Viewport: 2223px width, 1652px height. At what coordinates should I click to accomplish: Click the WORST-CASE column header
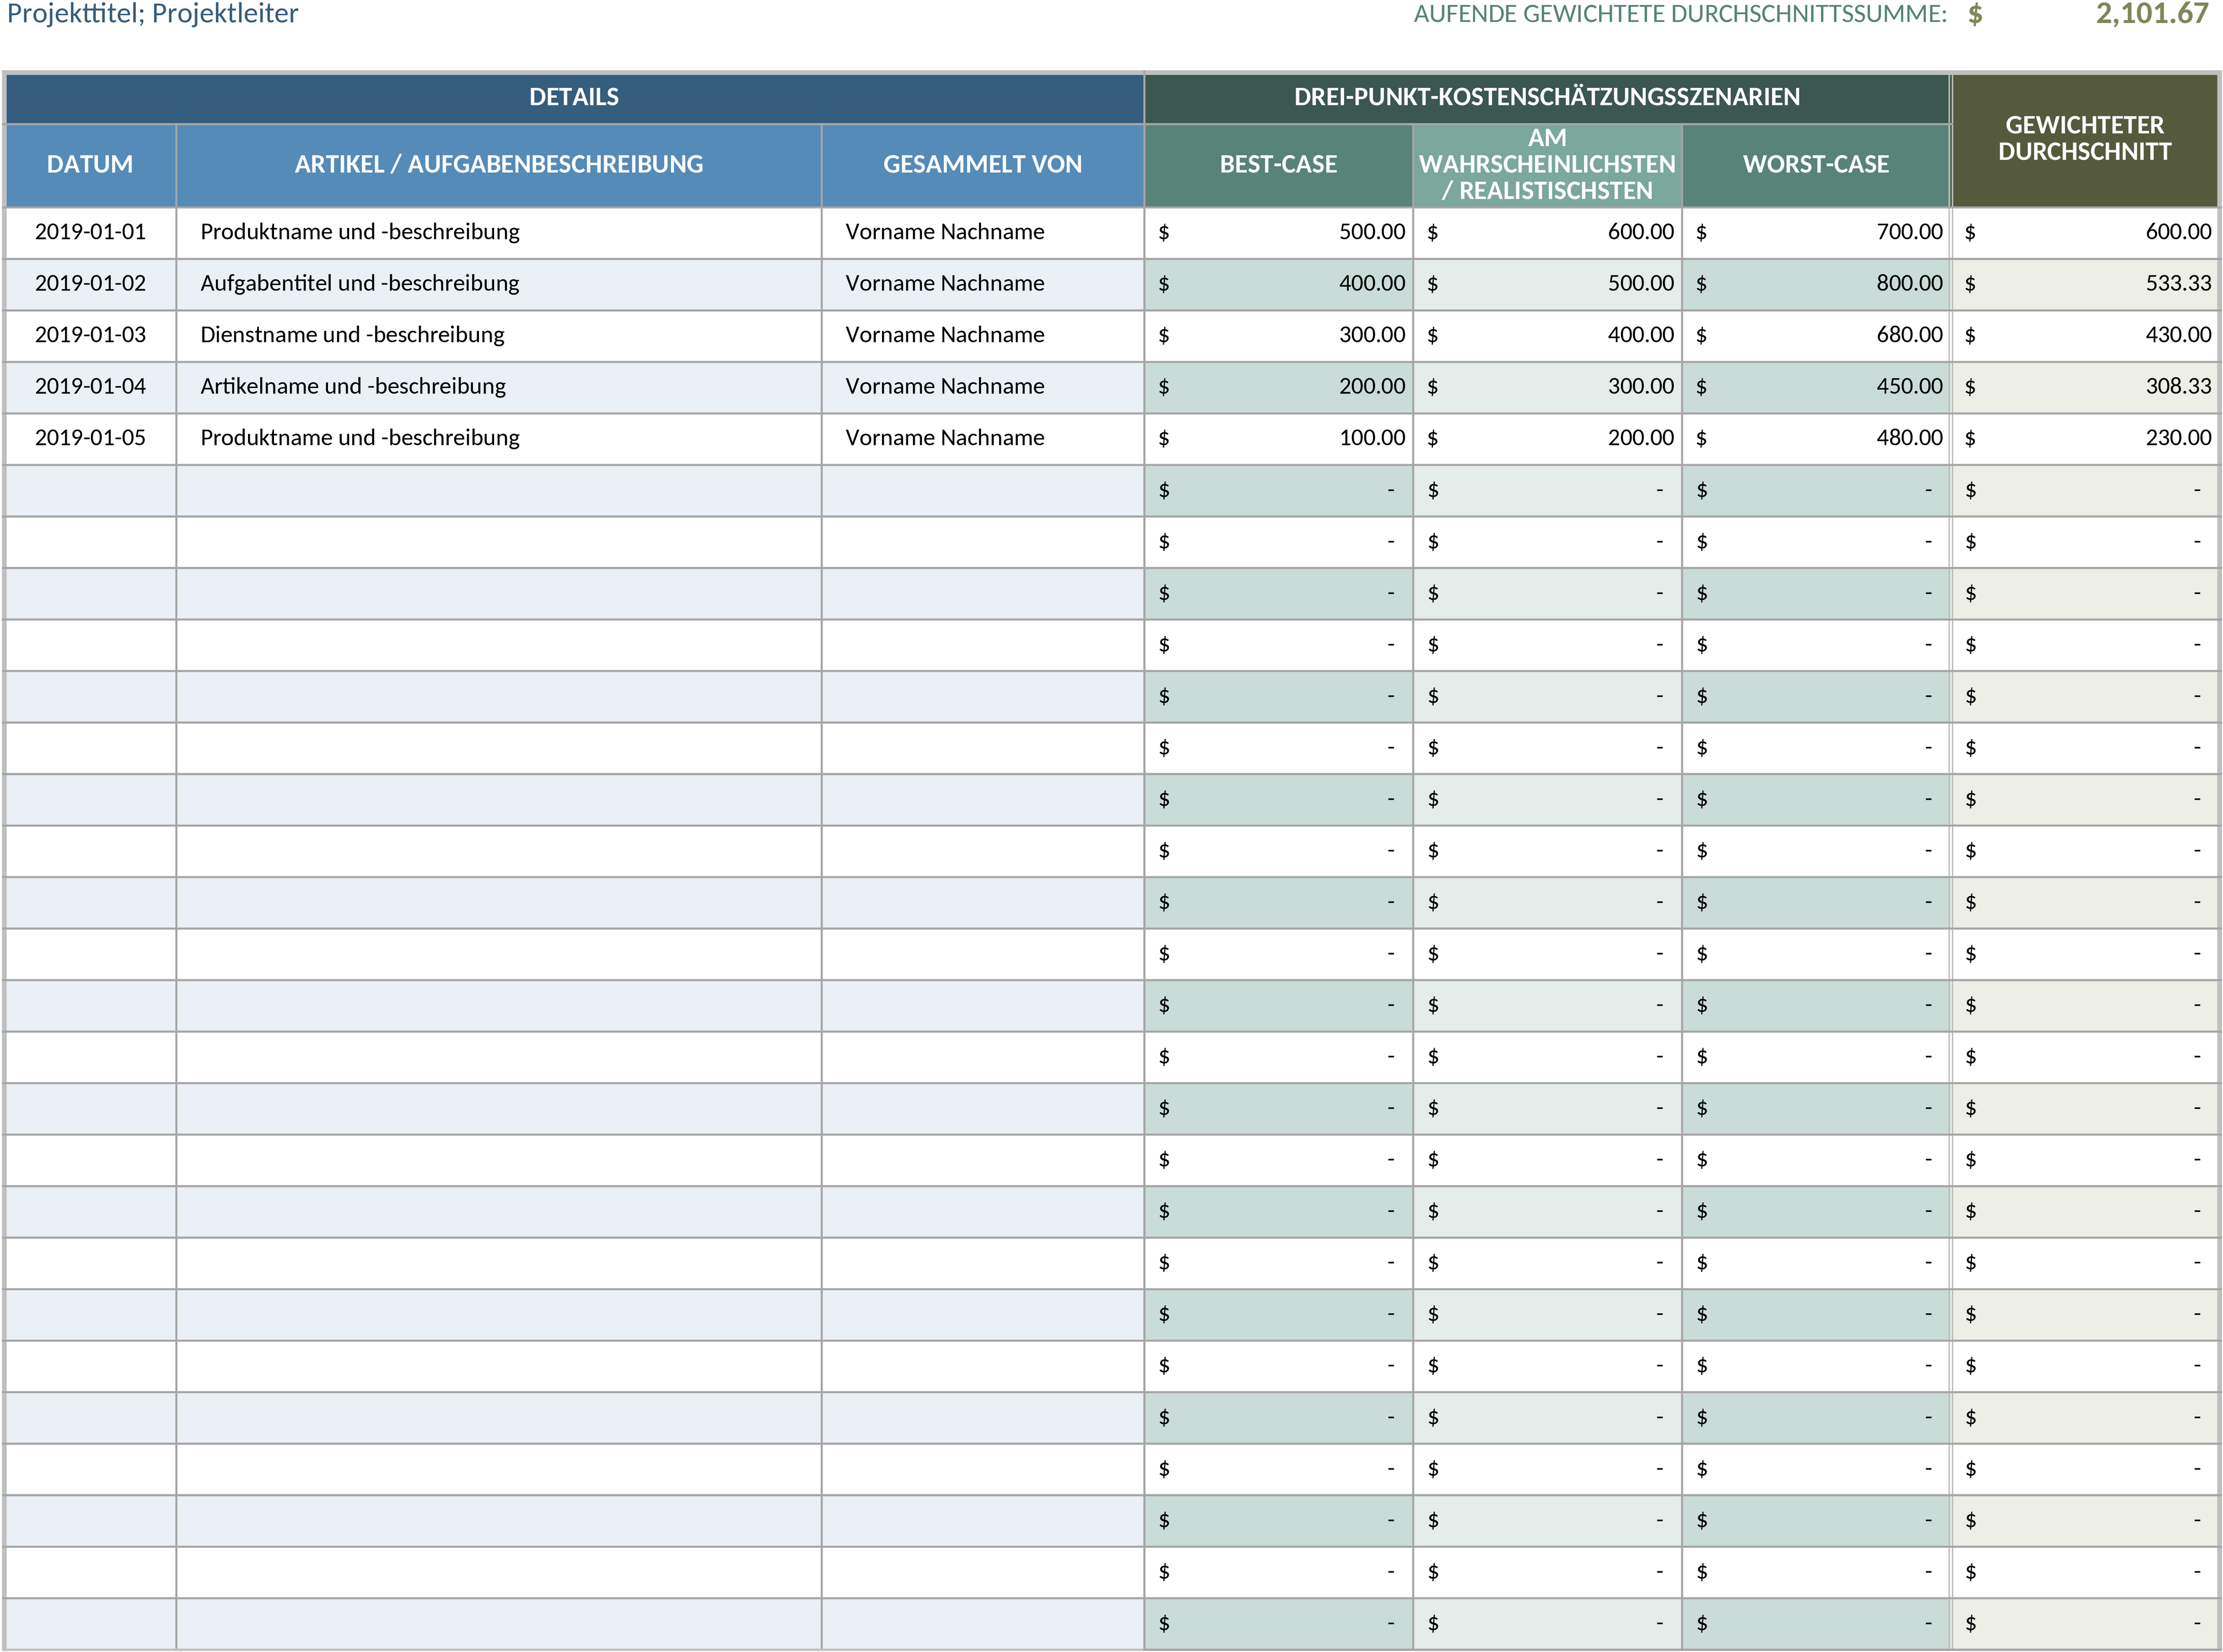(x=1816, y=165)
